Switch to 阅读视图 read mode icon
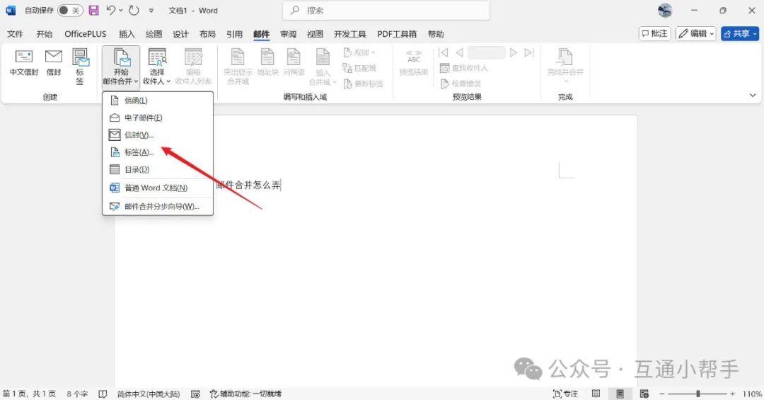This screenshot has width=764, height=400. [x=596, y=394]
